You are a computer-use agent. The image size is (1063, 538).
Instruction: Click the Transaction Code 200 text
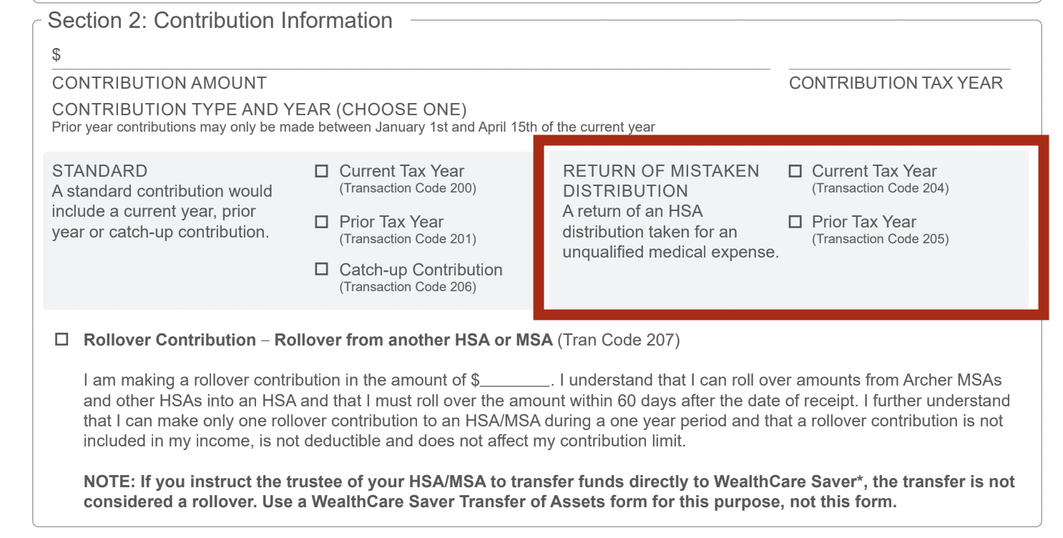(408, 189)
